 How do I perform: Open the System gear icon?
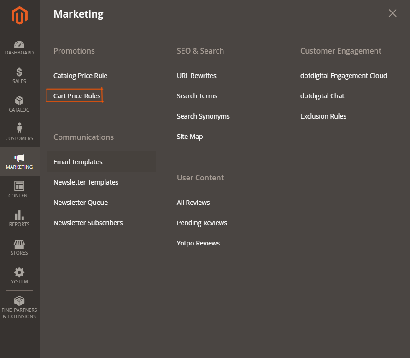(19, 273)
